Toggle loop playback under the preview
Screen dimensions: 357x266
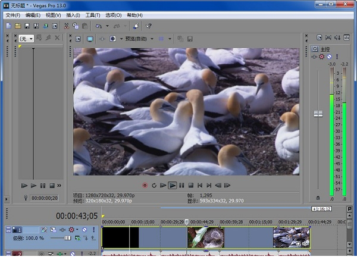[x=154, y=186]
